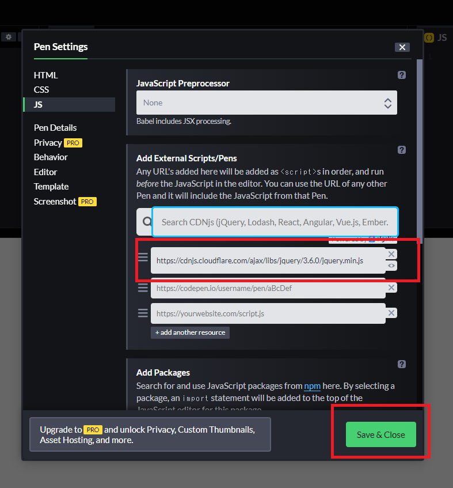This screenshot has height=488, width=453.
Task: Click help icon next to Add Packages
Action: [x=402, y=364]
